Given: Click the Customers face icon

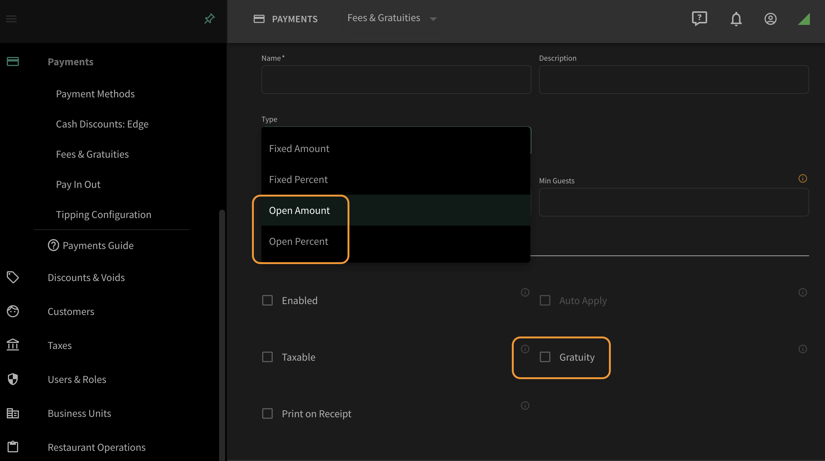Looking at the screenshot, I should [13, 311].
